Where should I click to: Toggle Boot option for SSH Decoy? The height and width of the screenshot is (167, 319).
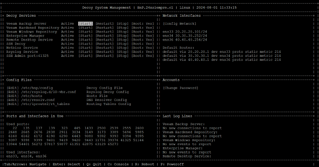click(x=143, y=44)
